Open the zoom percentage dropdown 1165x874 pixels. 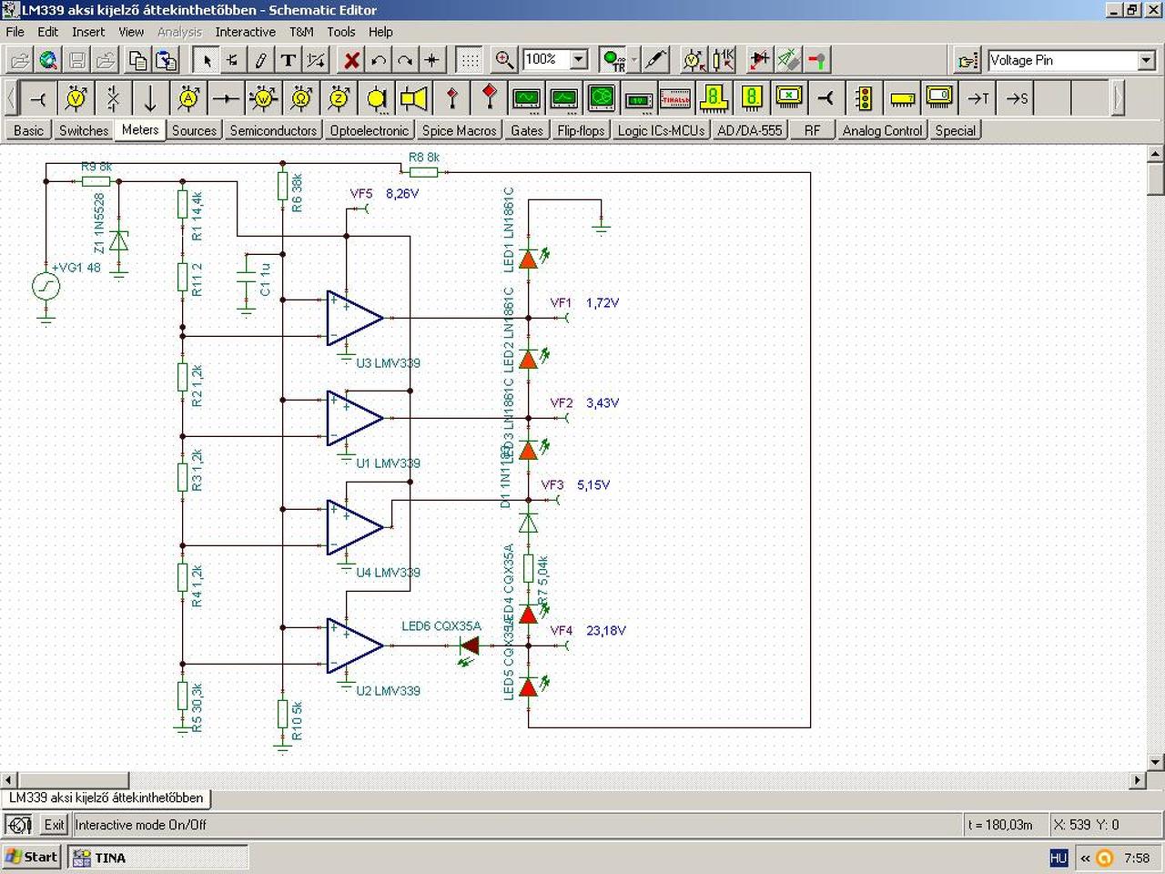(579, 60)
